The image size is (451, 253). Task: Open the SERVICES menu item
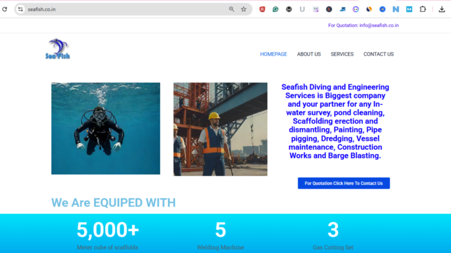(342, 54)
